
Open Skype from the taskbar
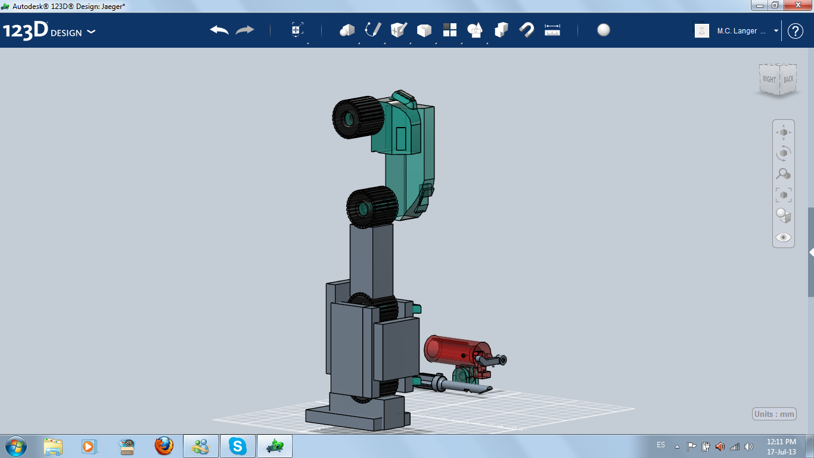pos(238,446)
